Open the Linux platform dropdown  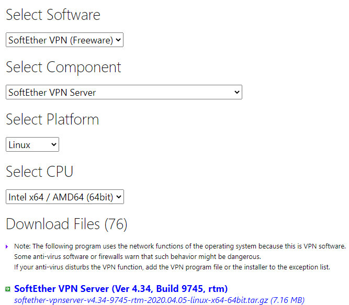tap(32, 144)
